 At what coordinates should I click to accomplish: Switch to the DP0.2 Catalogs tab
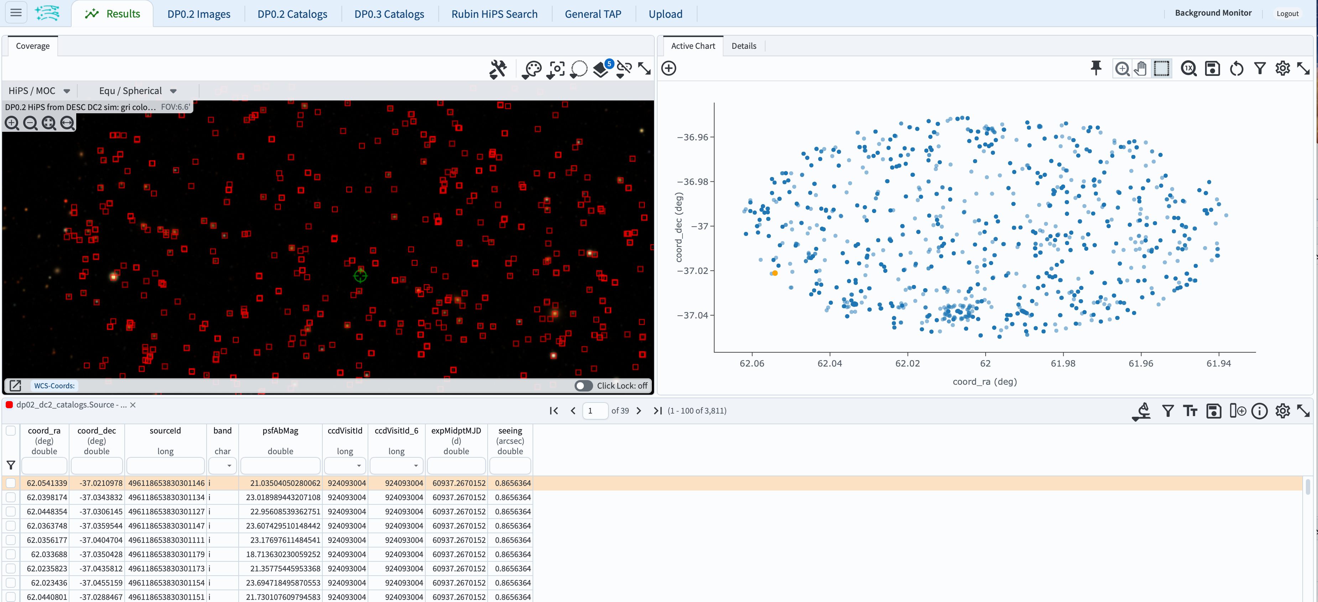[292, 14]
